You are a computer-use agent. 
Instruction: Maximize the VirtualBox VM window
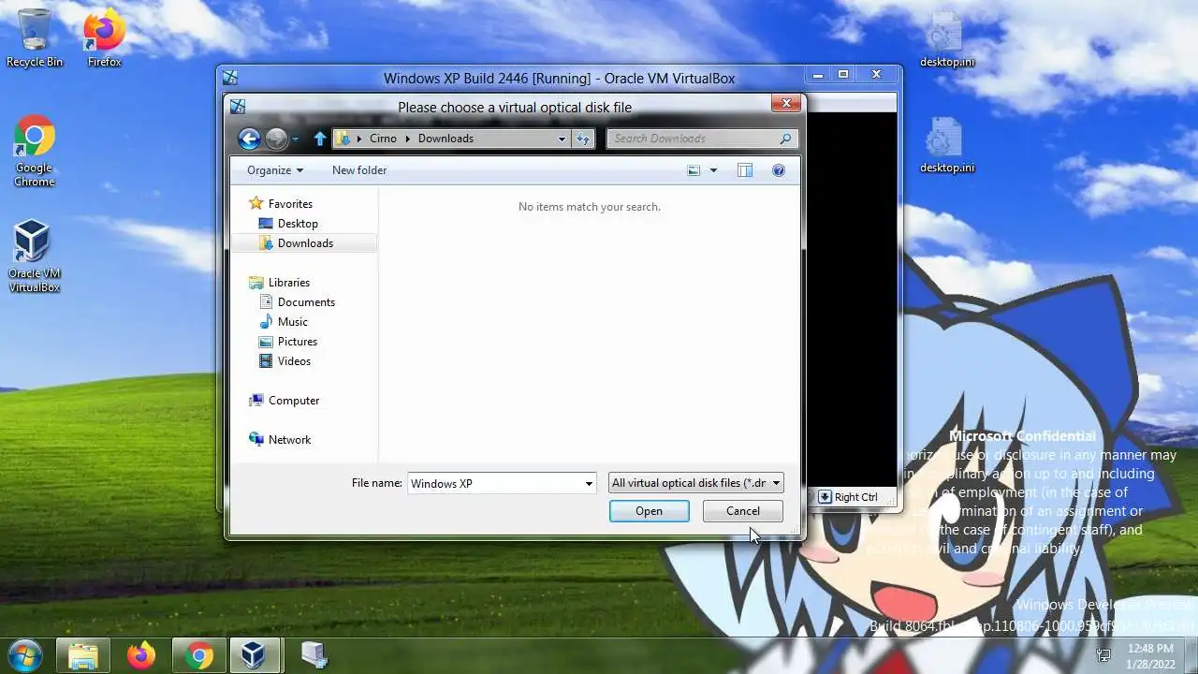tap(843, 75)
